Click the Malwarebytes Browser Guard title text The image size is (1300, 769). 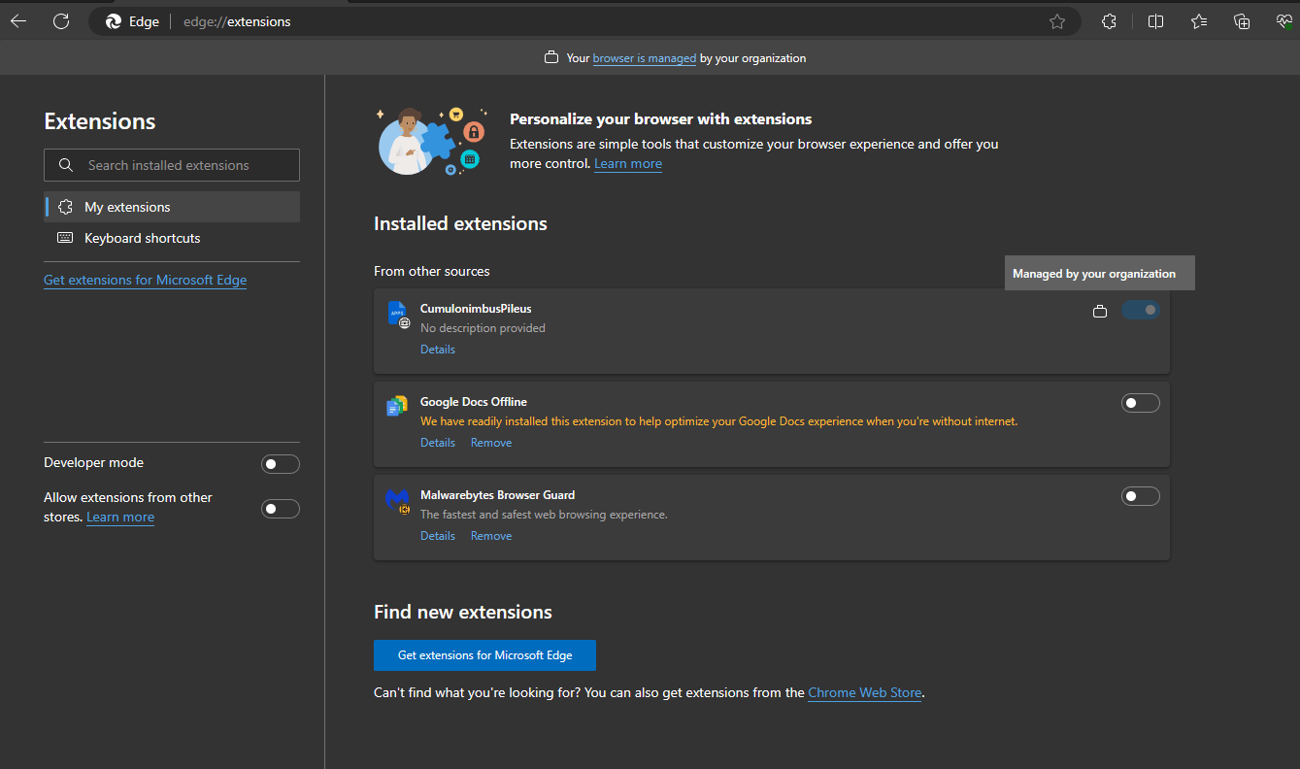(499, 495)
